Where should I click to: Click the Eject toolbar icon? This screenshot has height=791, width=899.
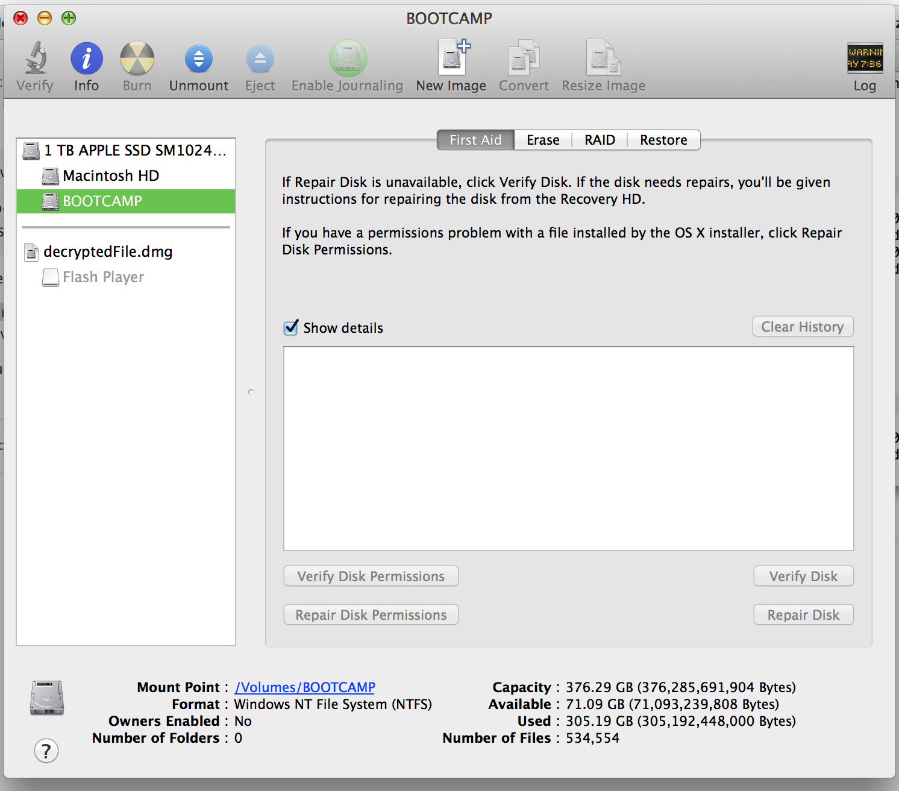pyautogui.click(x=260, y=59)
